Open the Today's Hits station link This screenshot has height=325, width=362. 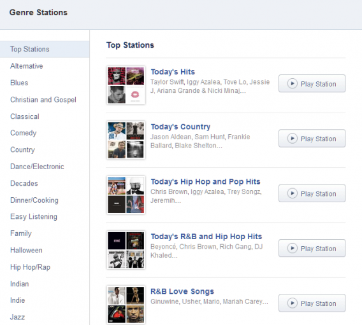[x=173, y=72]
